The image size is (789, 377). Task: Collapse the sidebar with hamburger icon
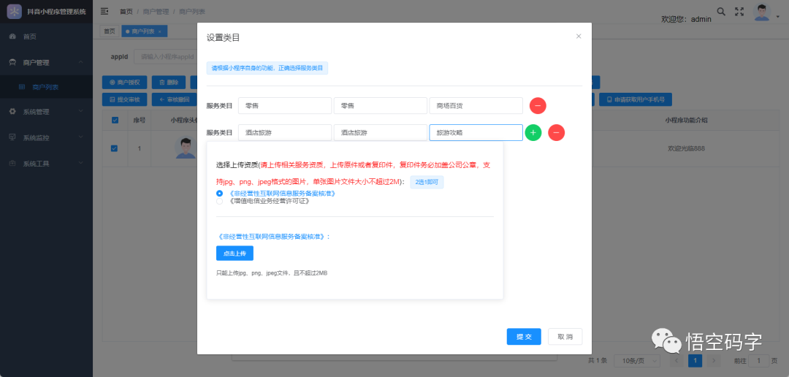pyautogui.click(x=104, y=11)
